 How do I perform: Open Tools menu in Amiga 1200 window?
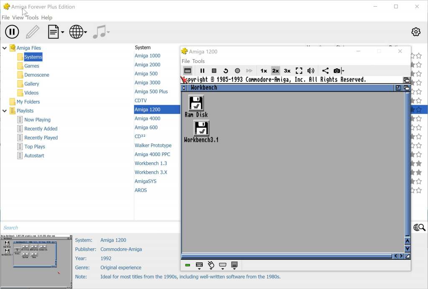199,61
